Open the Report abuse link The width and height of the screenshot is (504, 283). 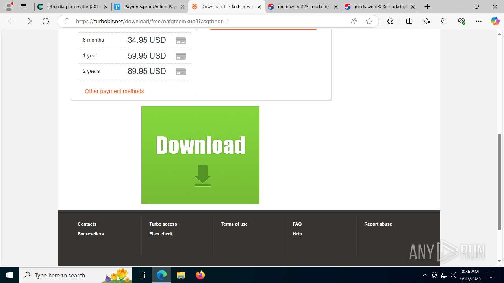click(378, 224)
